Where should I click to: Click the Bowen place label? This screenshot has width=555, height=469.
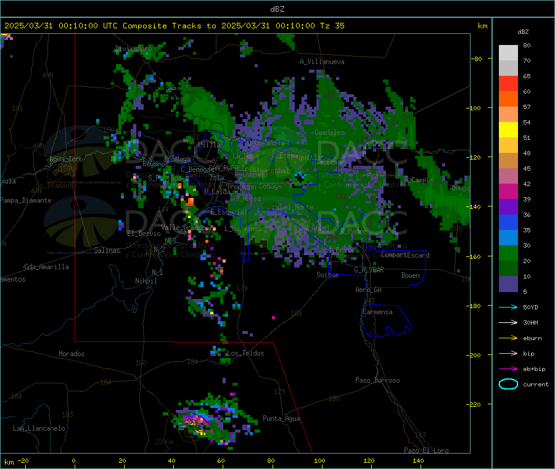point(411,275)
